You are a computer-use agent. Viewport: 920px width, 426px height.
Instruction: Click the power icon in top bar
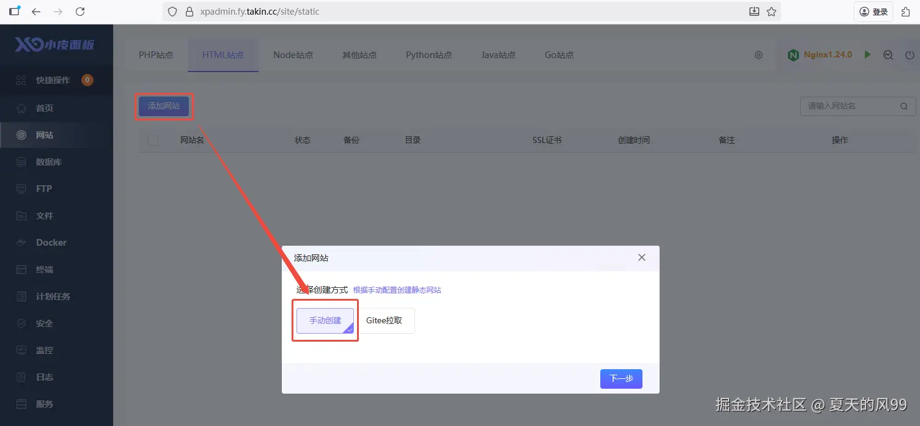point(908,55)
